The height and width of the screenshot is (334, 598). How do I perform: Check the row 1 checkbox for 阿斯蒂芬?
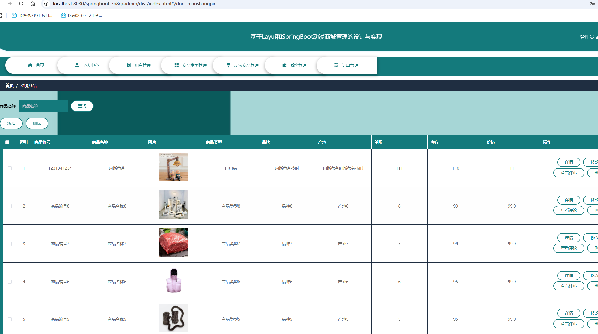pyautogui.click(x=9, y=168)
